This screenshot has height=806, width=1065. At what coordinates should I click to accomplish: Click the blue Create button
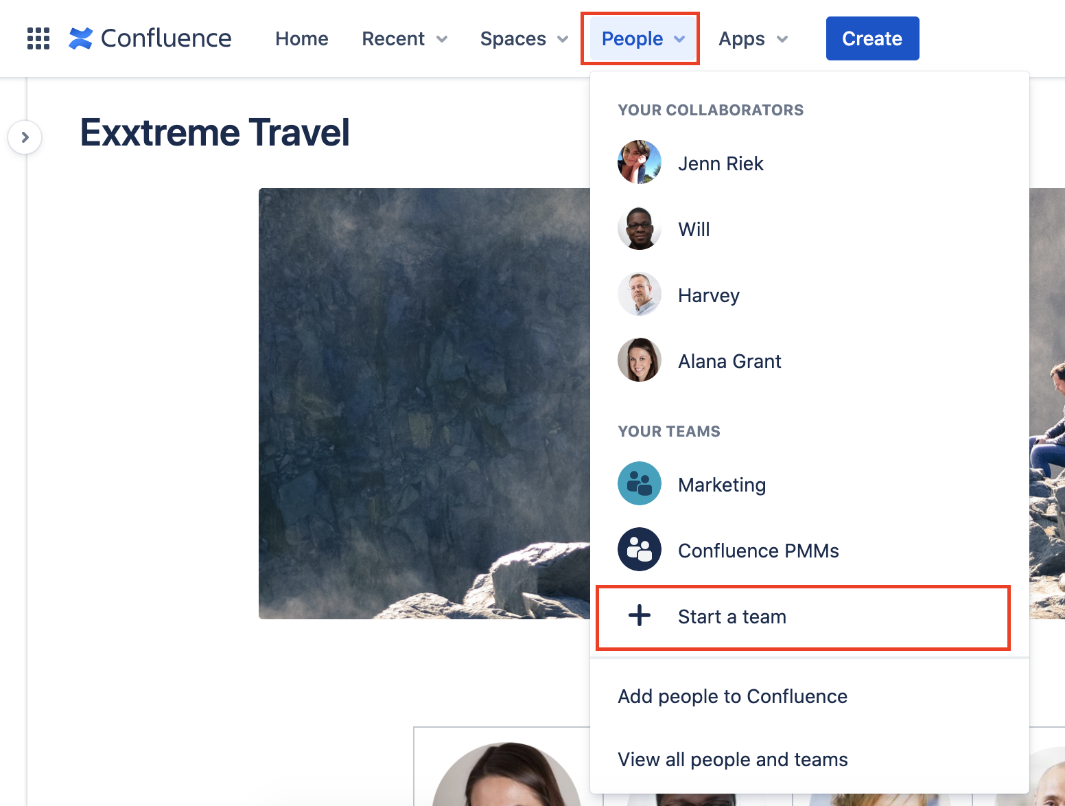pos(872,38)
